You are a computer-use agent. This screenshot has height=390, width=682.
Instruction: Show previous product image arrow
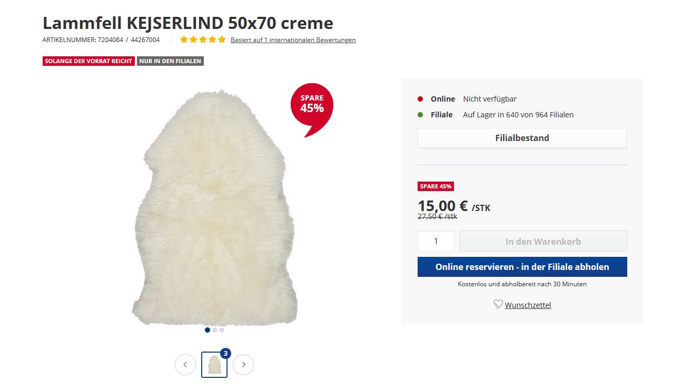tap(185, 364)
